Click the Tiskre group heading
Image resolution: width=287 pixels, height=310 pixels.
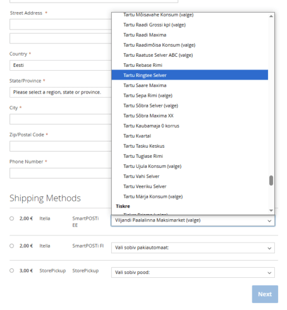123,206
